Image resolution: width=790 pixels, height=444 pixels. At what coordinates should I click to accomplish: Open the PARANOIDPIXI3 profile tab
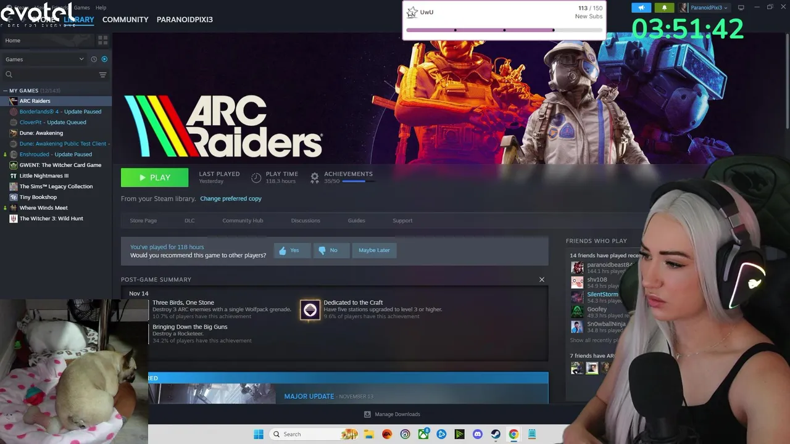pos(185,20)
